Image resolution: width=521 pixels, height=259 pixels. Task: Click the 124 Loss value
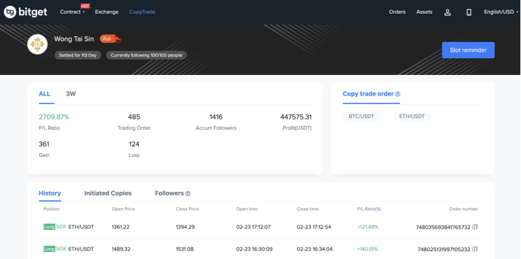point(134,144)
